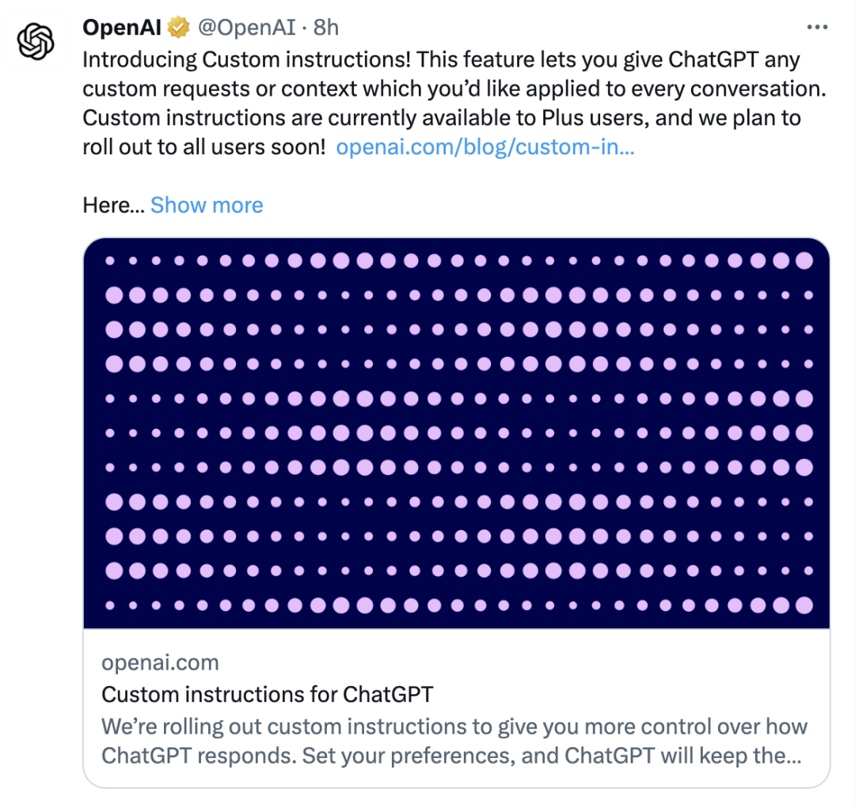Click the text roll out to all users soon
Image resolution: width=855 pixels, height=804 pixels.
tap(204, 147)
